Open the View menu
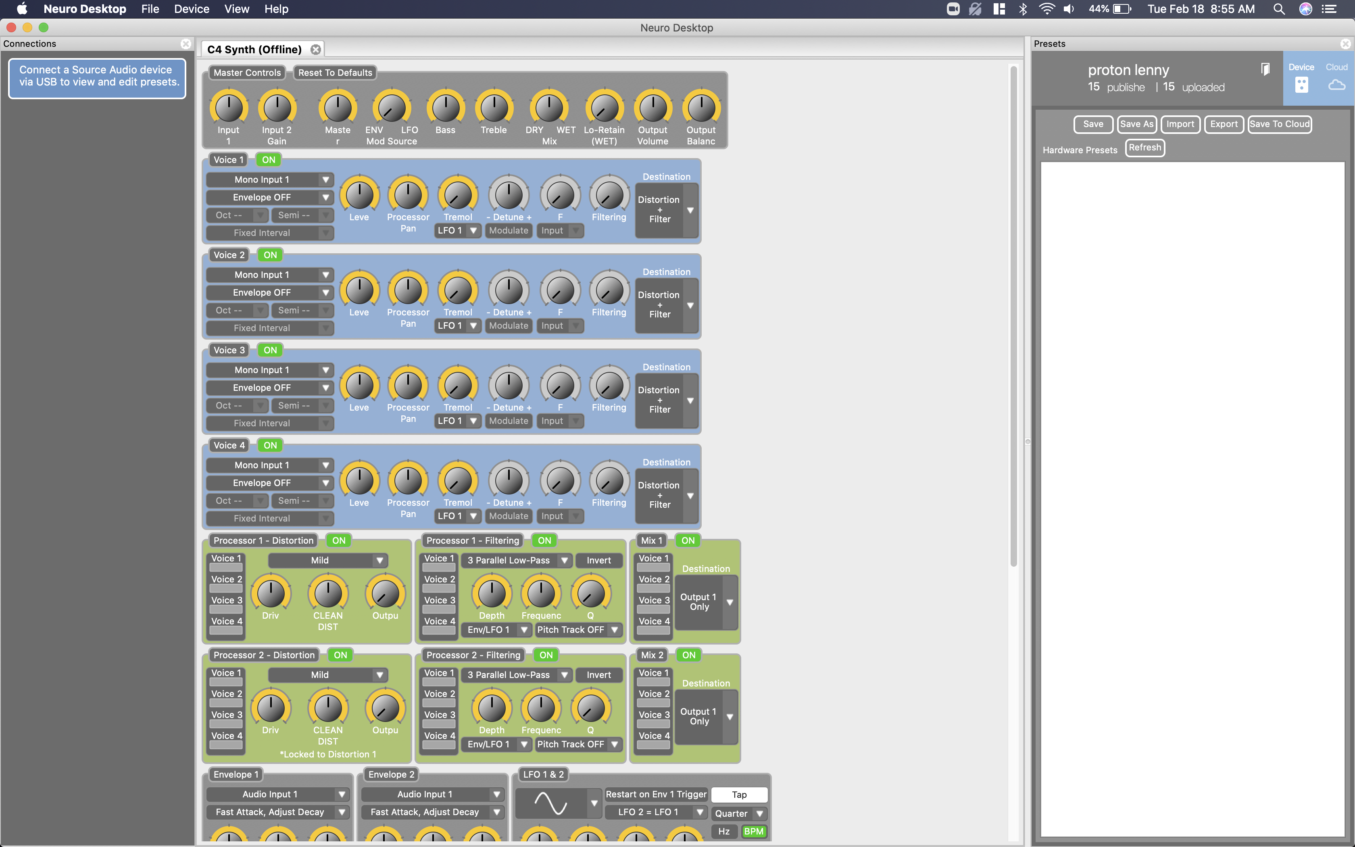Viewport: 1355px width, 847px height. 237,9
